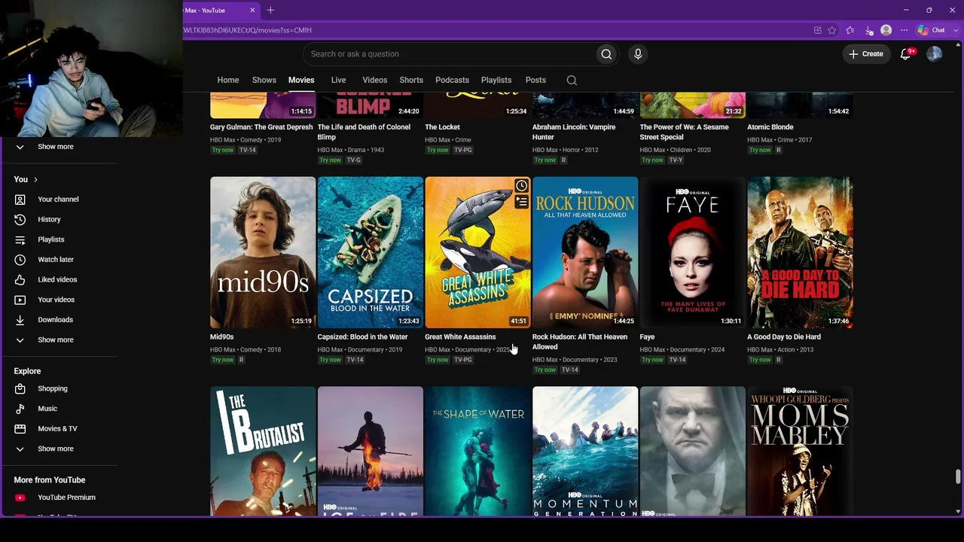The width and height of the screenshot is (964, 542).
Task: Click the page vertical scrollbar thumb
Action: [958, 477]
